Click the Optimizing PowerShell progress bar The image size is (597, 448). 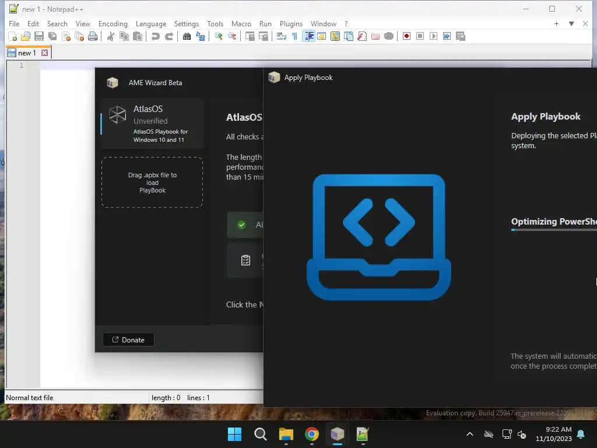coord(554,230)
